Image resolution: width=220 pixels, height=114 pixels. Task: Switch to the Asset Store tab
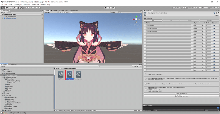pos(64,10)
